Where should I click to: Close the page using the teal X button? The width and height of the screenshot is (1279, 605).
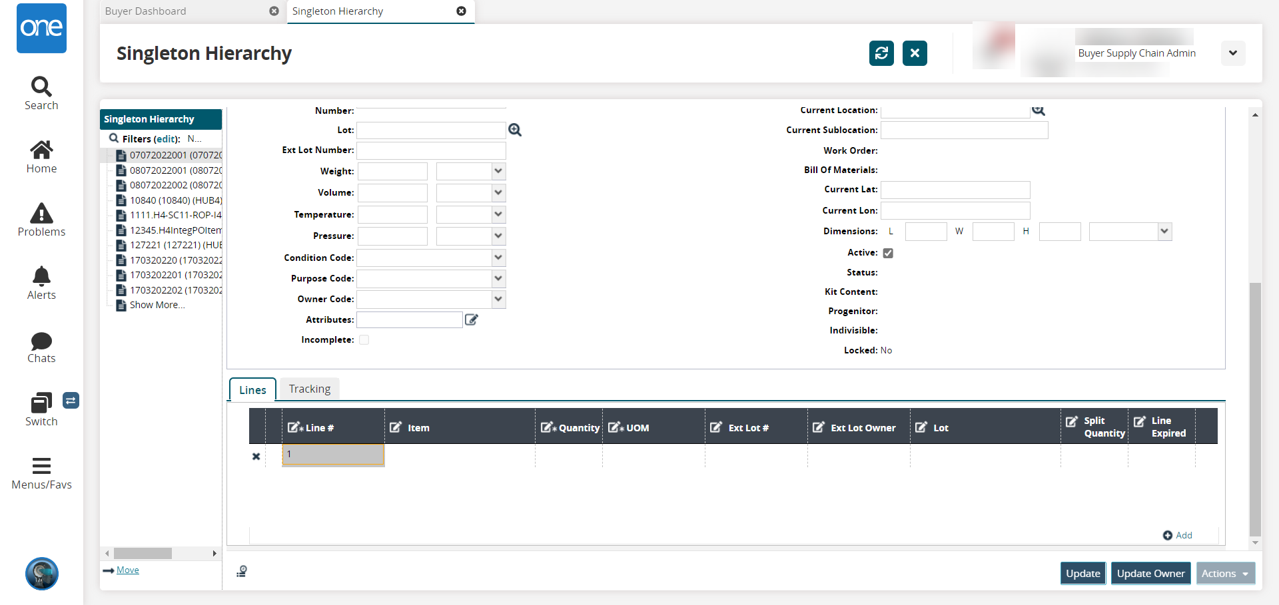pyautogui.click(x=915, y=53)
